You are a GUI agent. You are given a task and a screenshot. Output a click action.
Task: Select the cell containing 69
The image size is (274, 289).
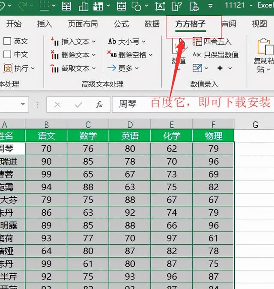point(213,174)
